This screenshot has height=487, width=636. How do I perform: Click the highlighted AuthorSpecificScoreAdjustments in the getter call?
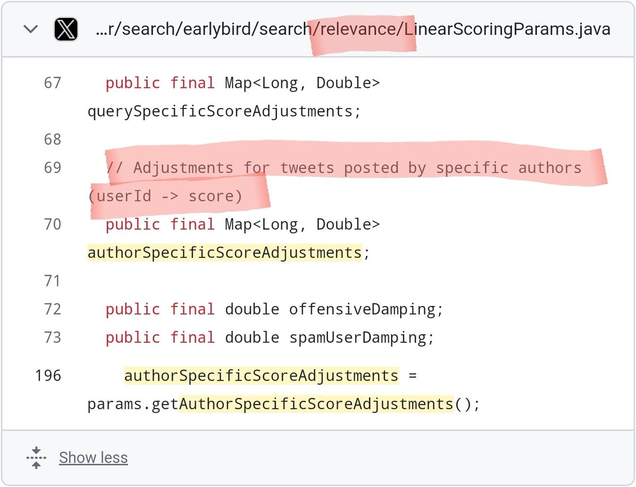(x=316, y=404)
